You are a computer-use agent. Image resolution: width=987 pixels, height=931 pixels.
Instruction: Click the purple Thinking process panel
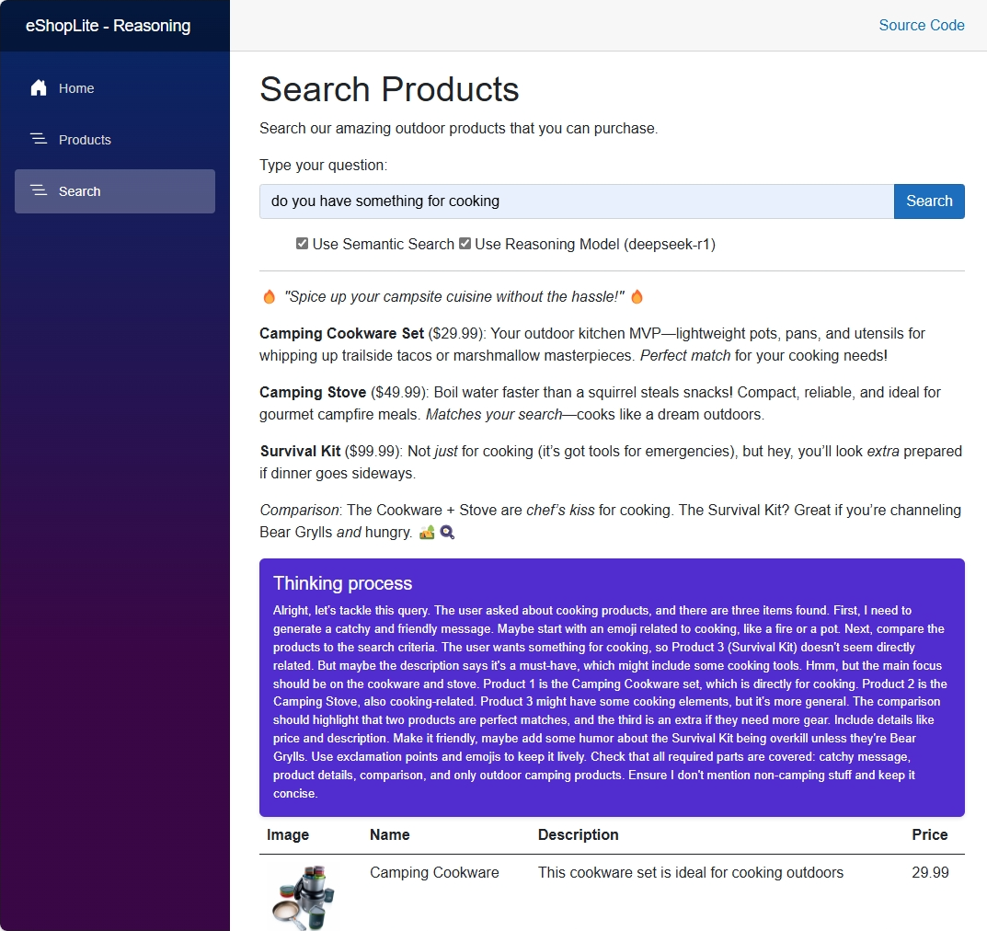point(612,685)
